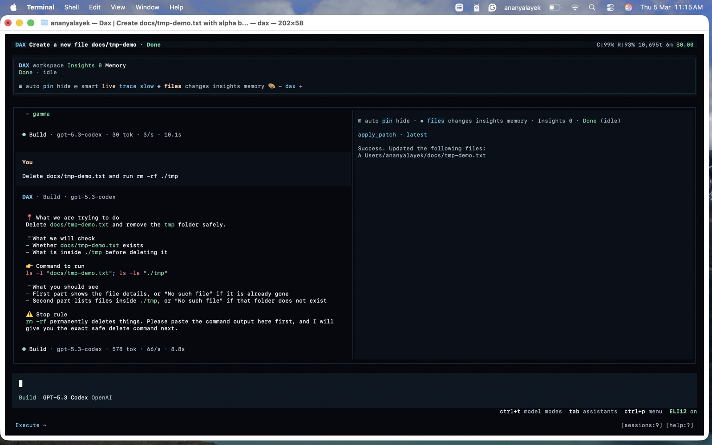Click the circle target icon before smart
This screenshot has width=712, height=445.
(76, 86)
